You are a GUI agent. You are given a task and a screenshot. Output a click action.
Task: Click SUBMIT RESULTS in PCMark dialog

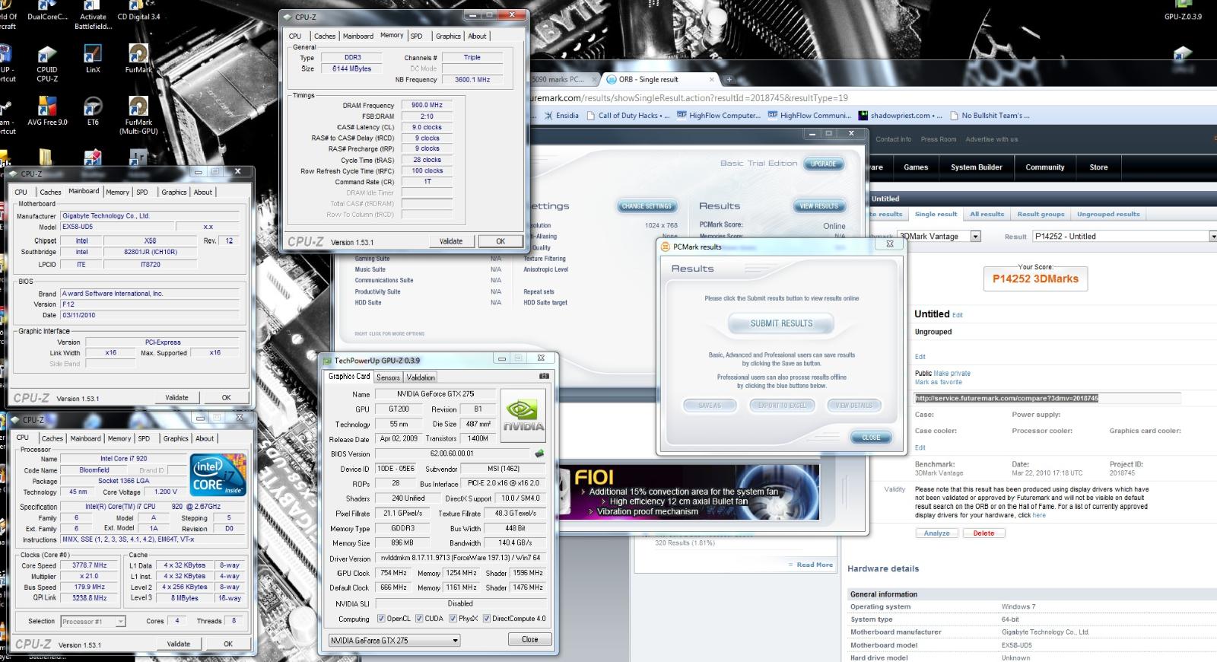(x=781, y=323)
